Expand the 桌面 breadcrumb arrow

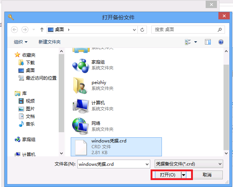point(69,30)
